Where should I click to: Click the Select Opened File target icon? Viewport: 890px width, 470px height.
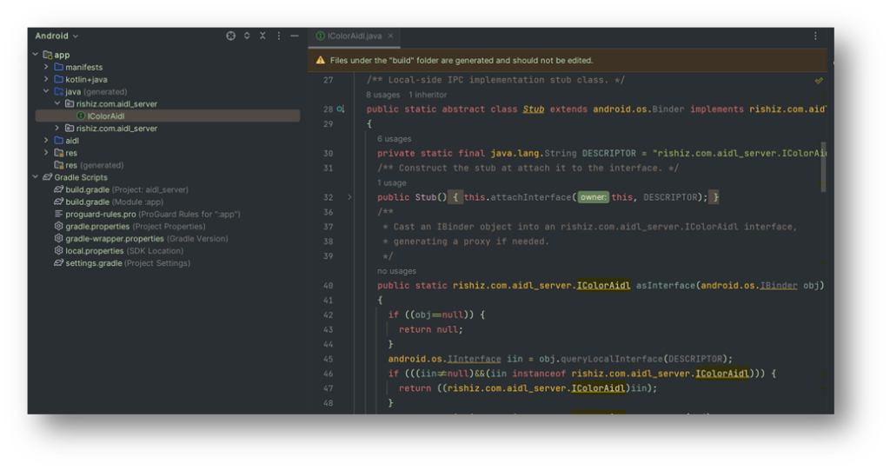pyautogui.click(x=230, y=36)
